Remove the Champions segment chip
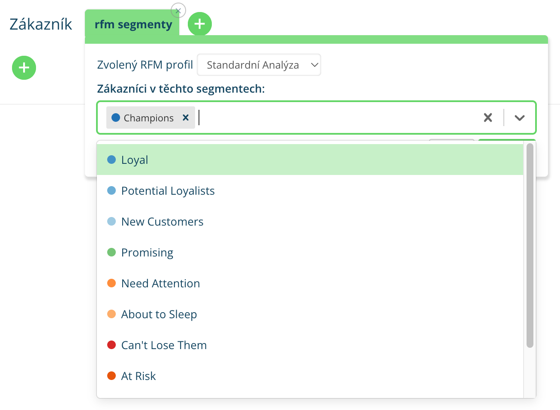Viewport: 560px width, 410px height. [x=185, y=118]
